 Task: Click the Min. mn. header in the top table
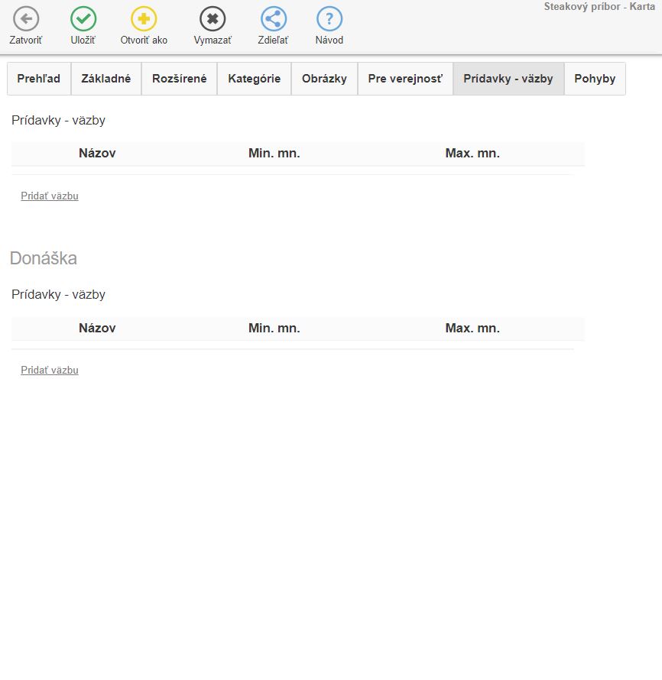[274, 154]
